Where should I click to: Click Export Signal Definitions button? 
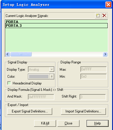pyautogui.click(x=30, y=111)
